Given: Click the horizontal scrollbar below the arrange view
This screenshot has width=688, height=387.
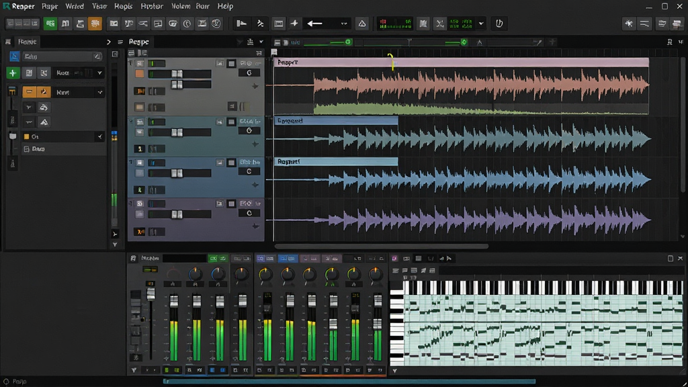Looking at the screenshot, I should (x=382, y=246).
